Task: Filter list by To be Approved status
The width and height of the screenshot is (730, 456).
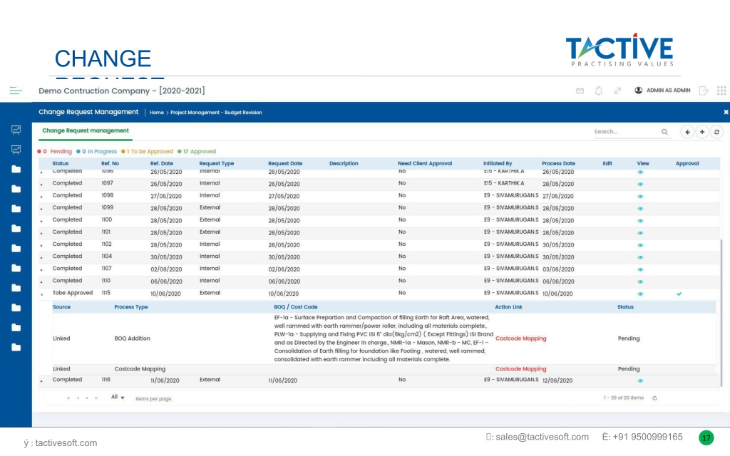Action: 147,152
